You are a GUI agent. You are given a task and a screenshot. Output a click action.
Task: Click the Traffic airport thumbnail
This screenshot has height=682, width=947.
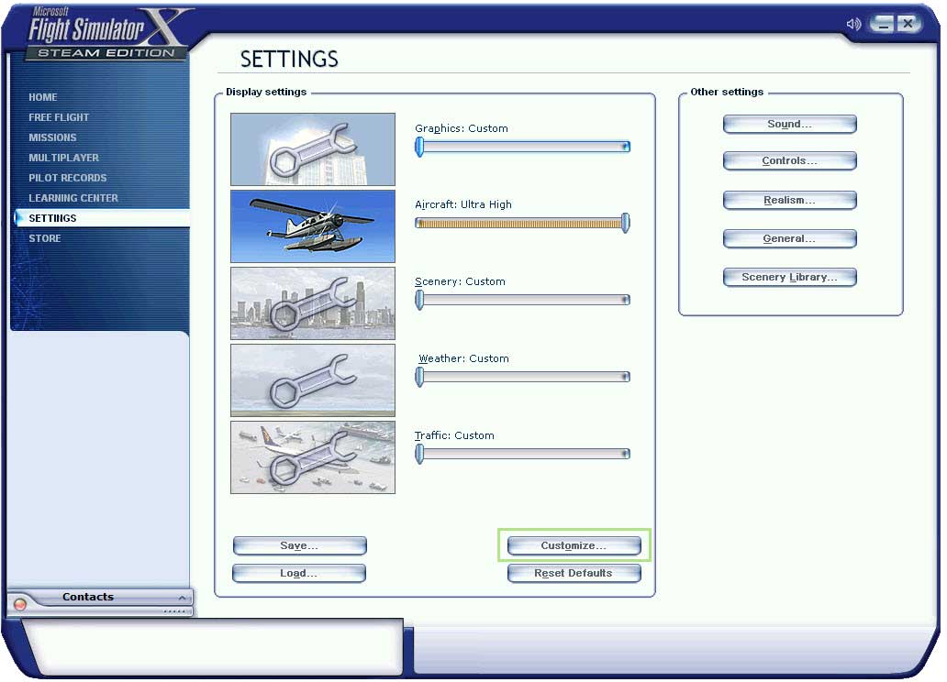pyautogui.click(x=313, y=457)
